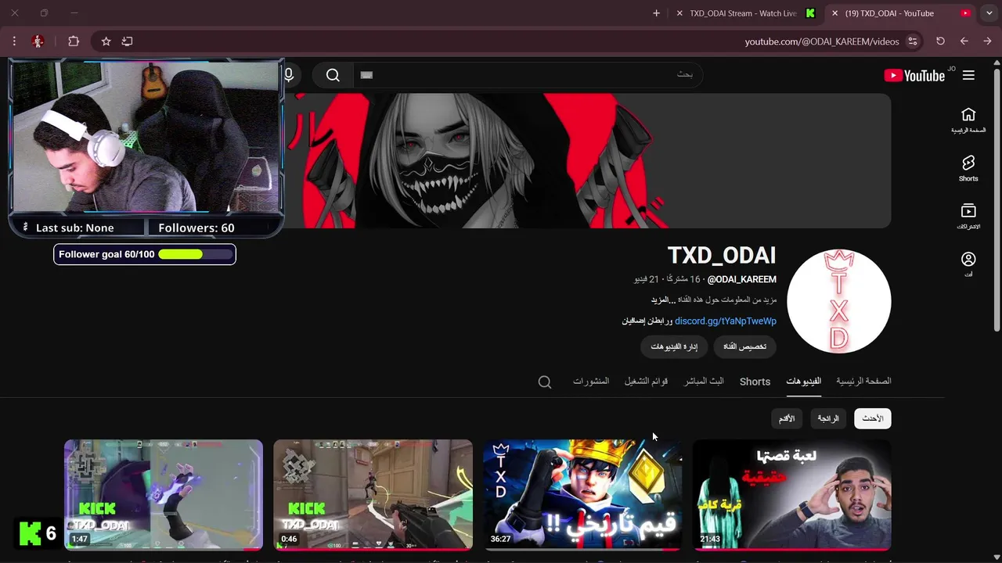
Task: Open the Extensions puzzle-piece menu
Action: click(74, 41)
